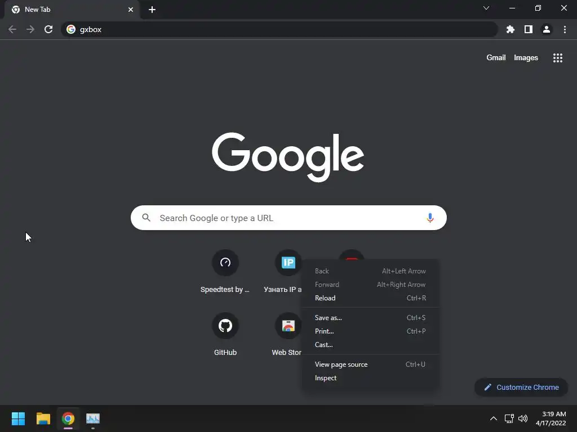Click the Google logo
The height and width of the screenshot is (432, 577).
[x=288, y=157]
